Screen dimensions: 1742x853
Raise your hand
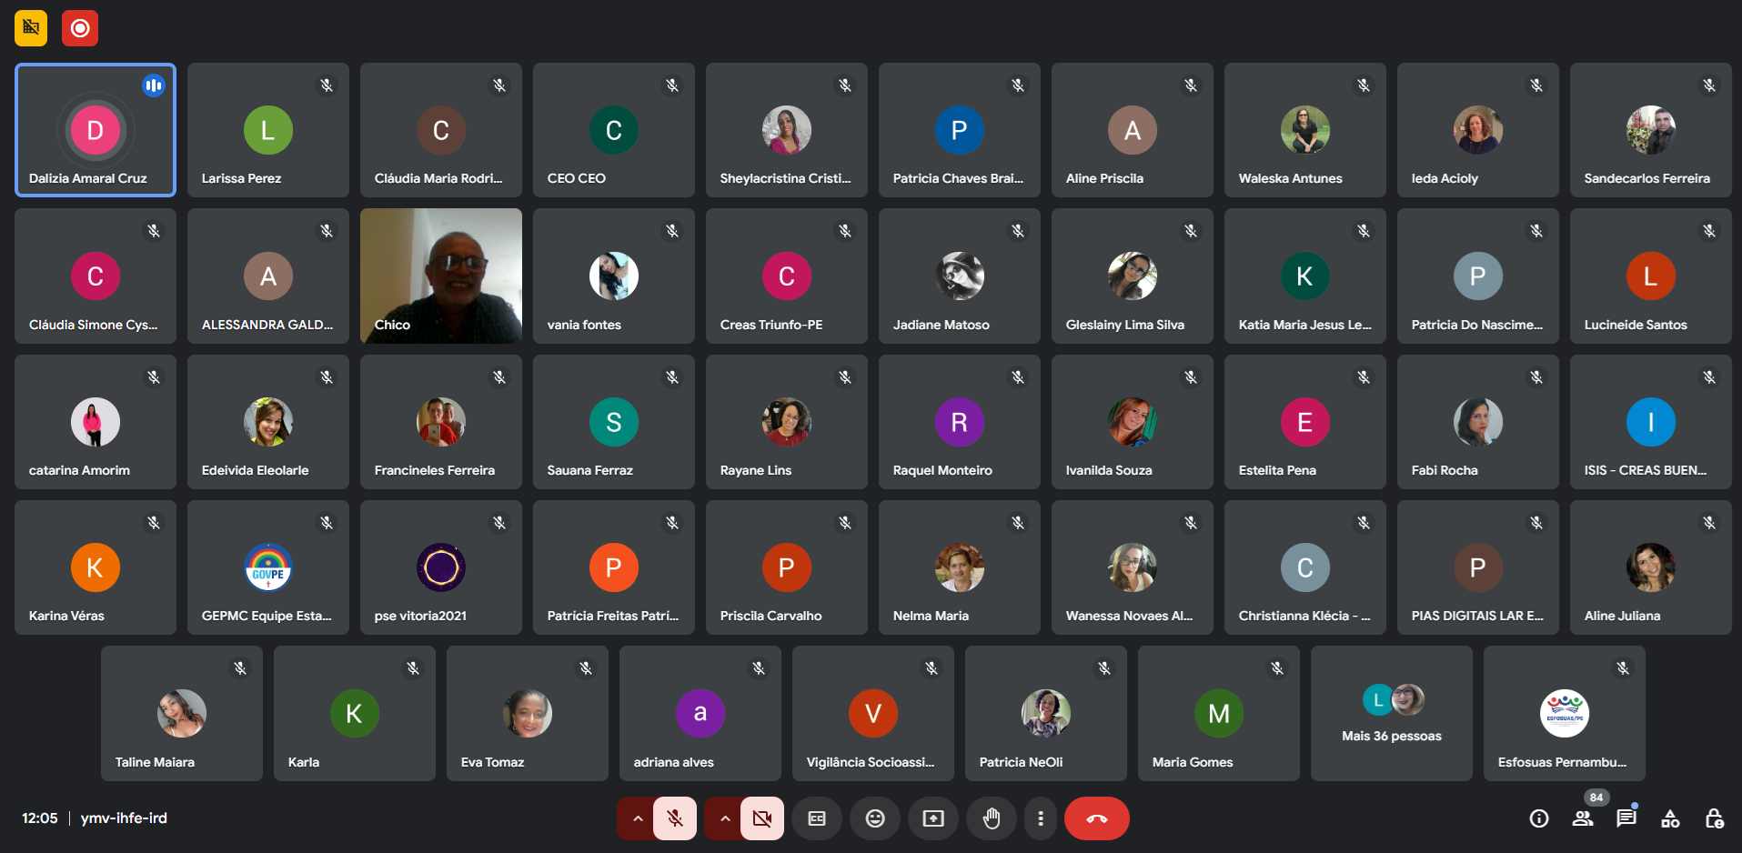(x=992, y=818)
